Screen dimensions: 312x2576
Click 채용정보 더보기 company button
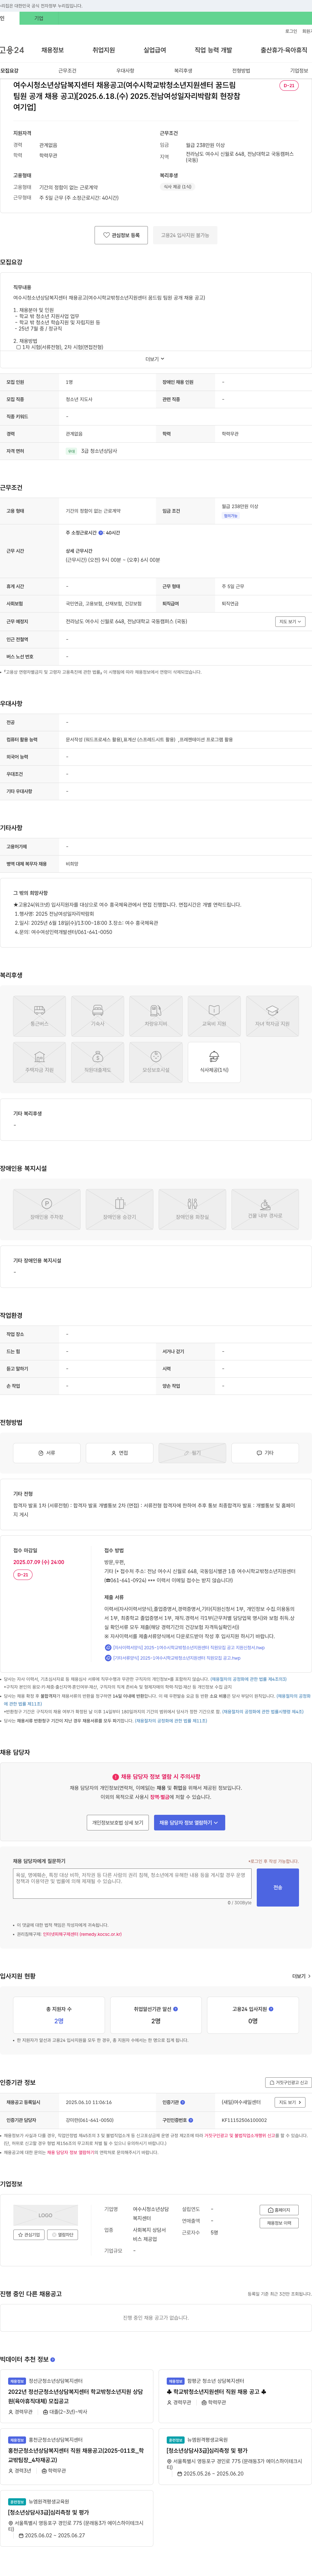tap(279, 2223)
